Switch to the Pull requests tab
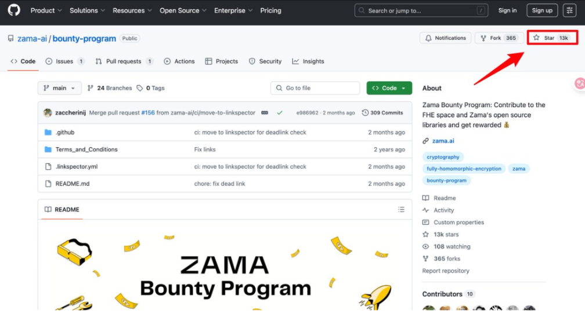This screenshot has width=585, height=314. 124,61
